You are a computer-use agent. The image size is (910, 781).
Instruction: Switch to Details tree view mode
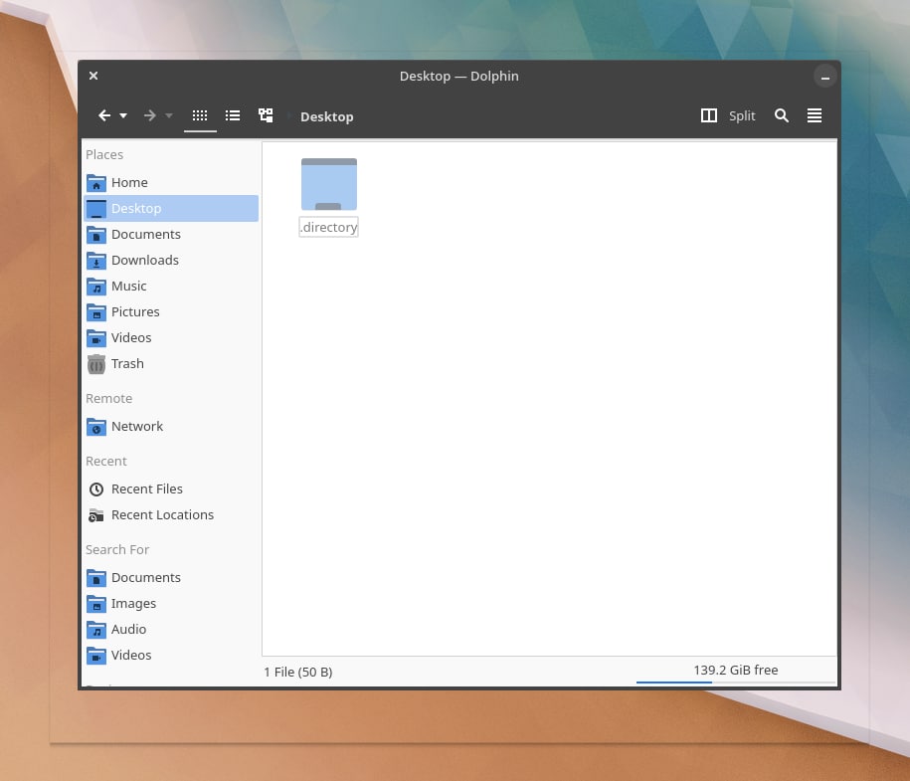pyautogui.click(x=266, y=115)
